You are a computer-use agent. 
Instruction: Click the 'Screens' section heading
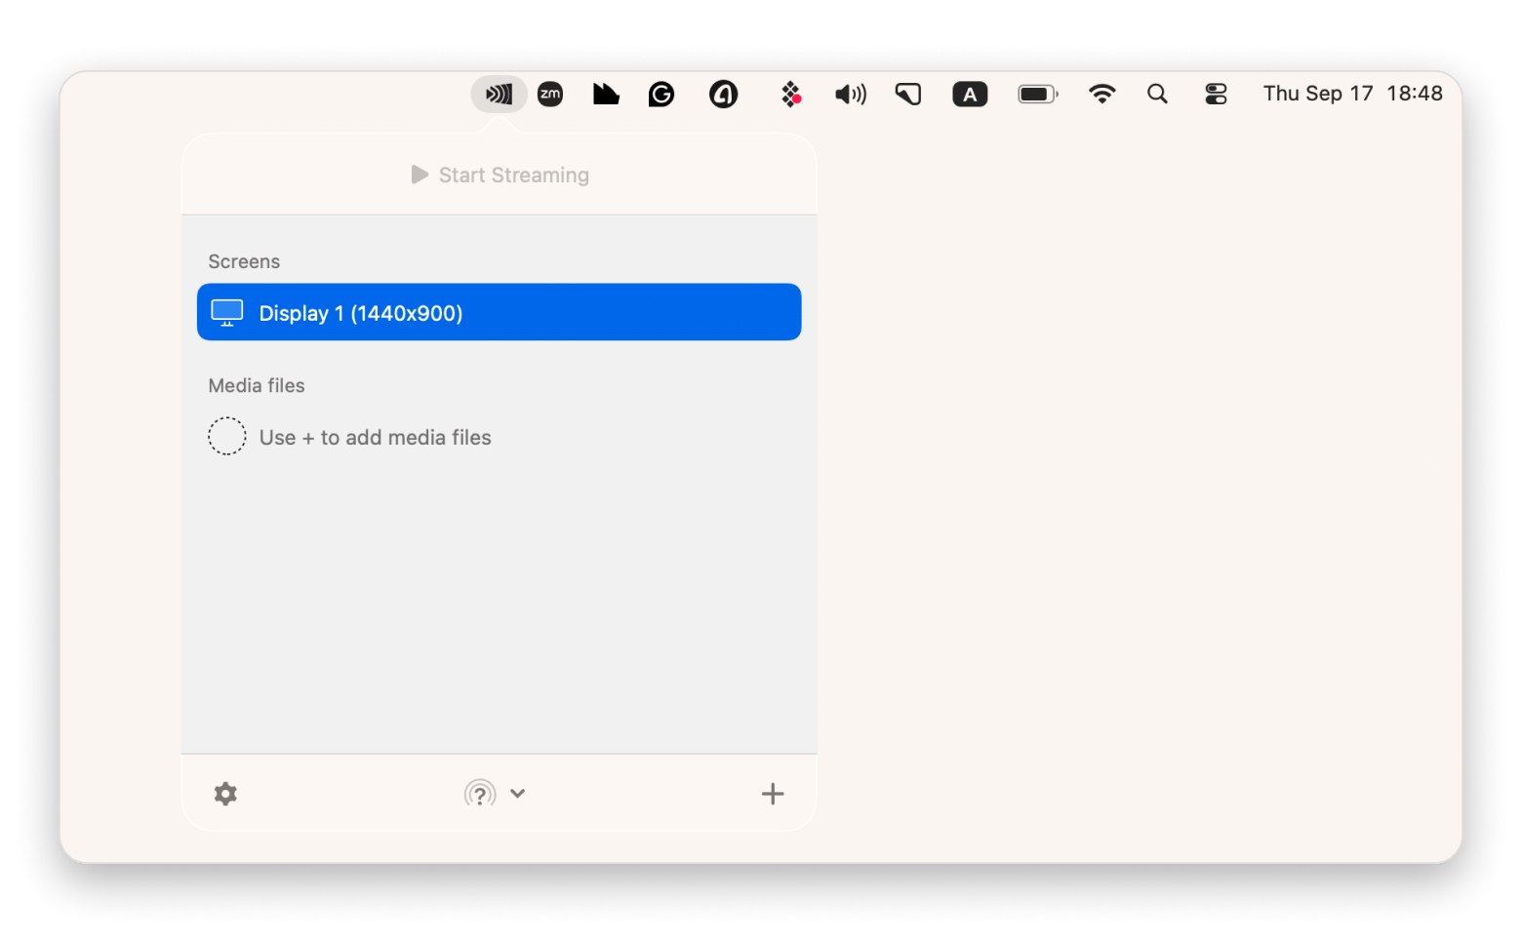[244, 261]
